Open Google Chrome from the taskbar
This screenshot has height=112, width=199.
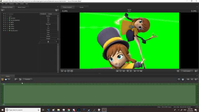coord(69,110)
